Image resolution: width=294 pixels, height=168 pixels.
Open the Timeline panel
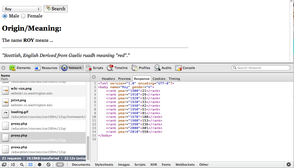tap(117, 68)
